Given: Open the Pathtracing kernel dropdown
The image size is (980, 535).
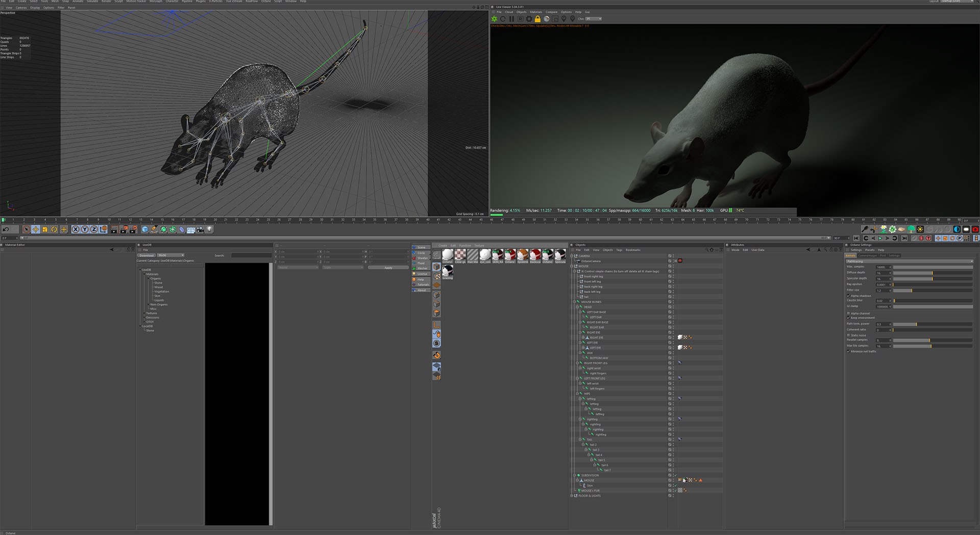Looking at the screenshot, I should 910,261.
